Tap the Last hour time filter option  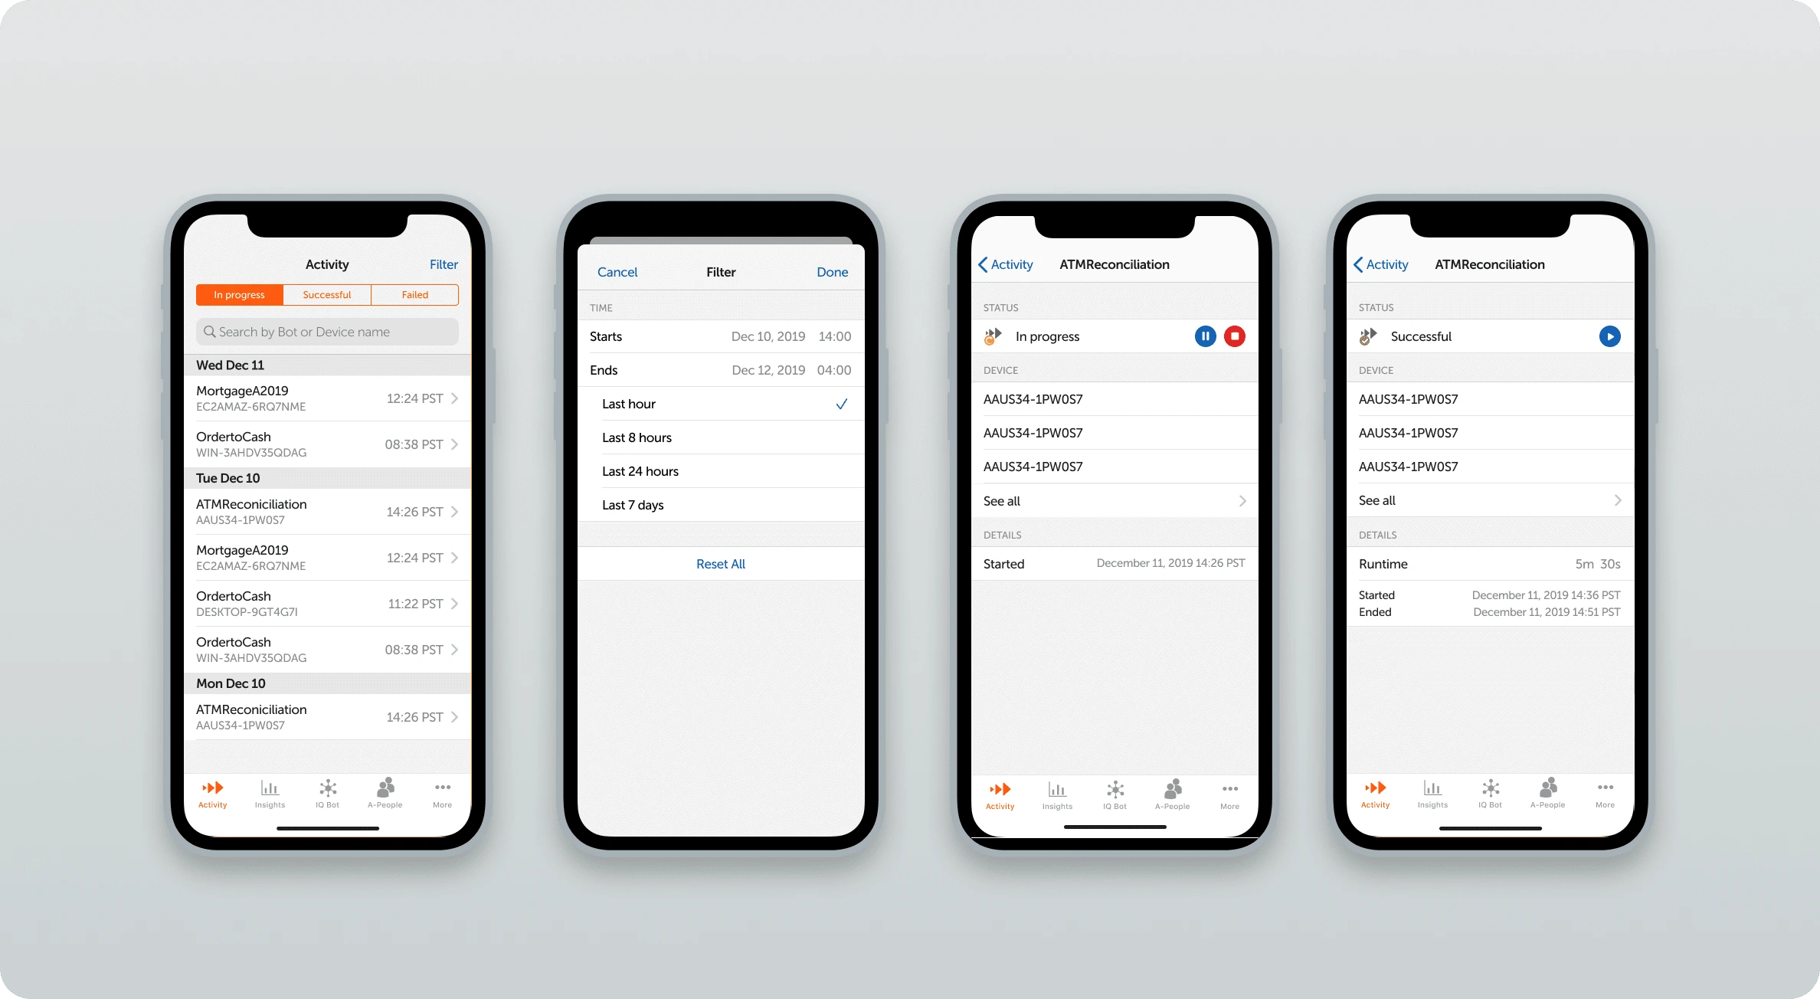click(719, 402)
